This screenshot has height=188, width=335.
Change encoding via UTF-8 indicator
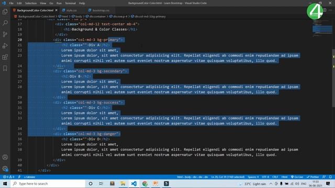[x=265, y=177]
